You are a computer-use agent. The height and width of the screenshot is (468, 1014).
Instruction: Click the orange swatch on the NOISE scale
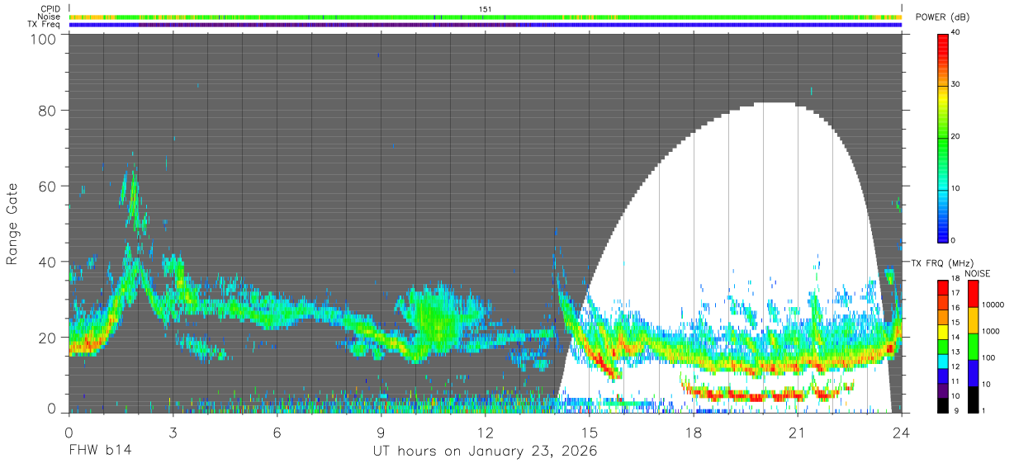972,320
